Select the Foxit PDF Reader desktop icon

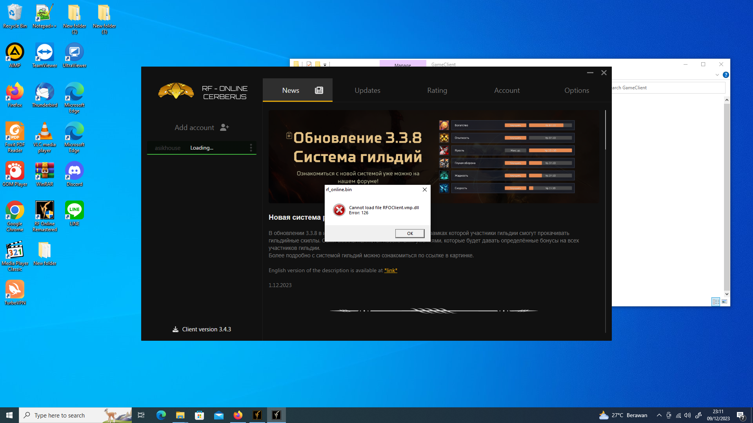click(x=15, y=137)
